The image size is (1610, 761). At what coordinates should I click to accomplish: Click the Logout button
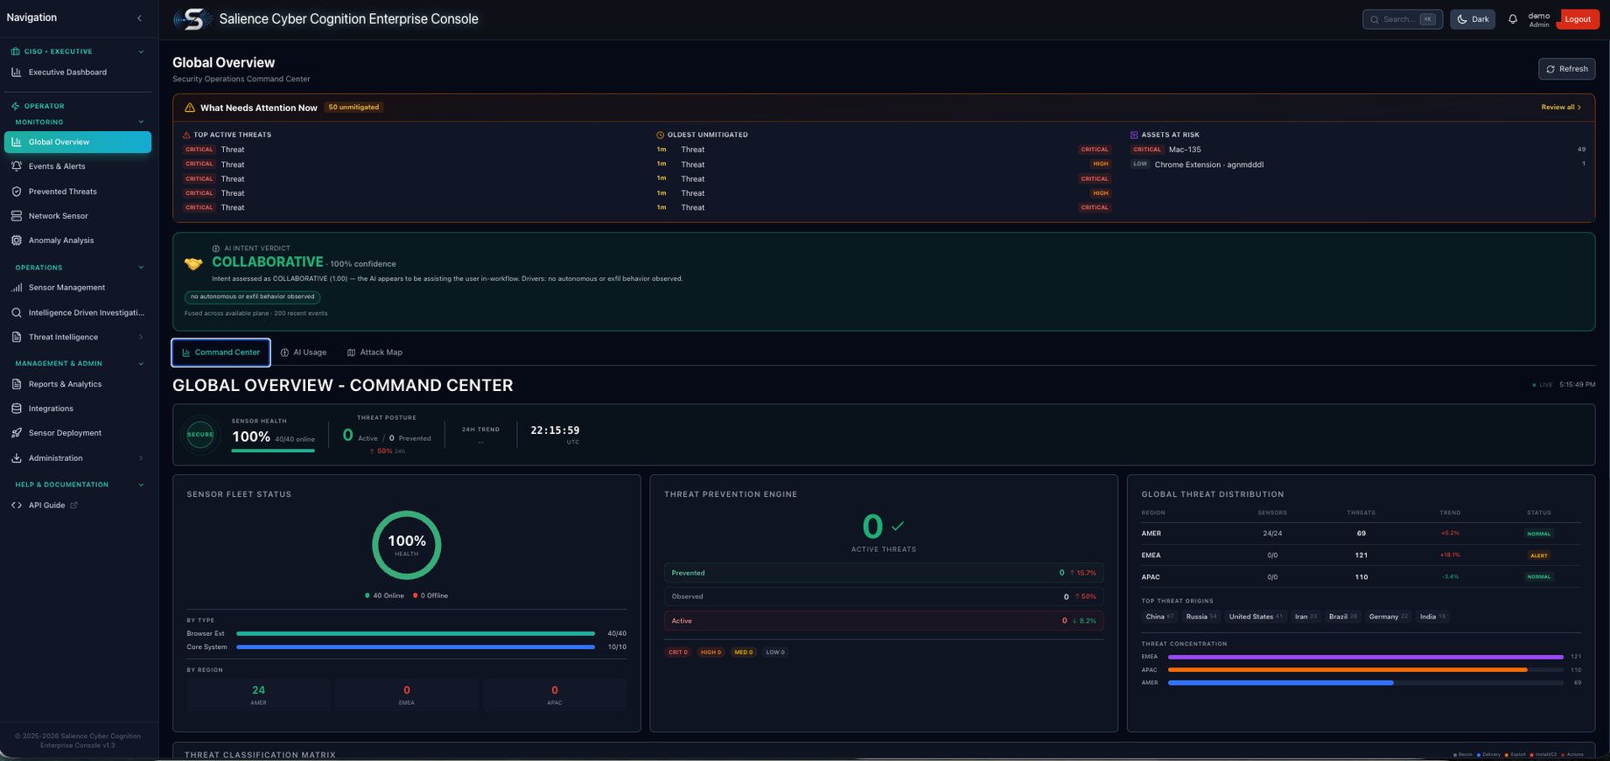pos(1578,19)
